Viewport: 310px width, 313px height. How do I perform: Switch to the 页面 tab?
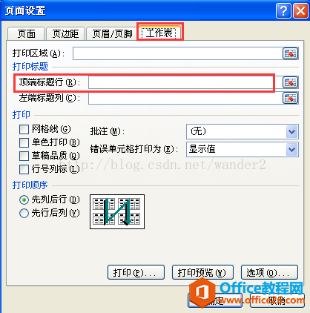[x=26, y=33]
